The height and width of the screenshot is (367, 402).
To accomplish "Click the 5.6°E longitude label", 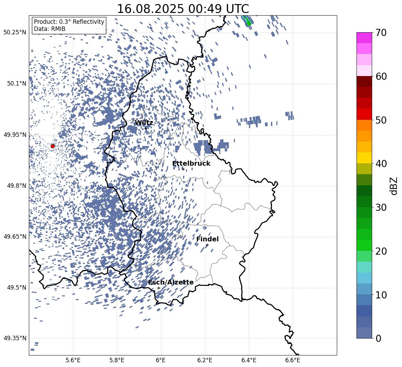I will (73, 360).
